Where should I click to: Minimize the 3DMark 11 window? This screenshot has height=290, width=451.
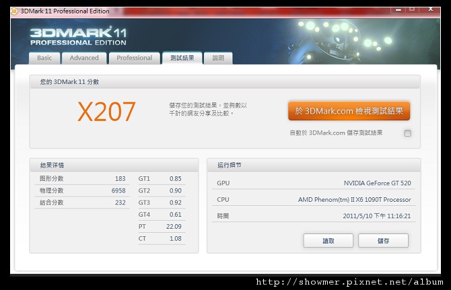click(x=398, y=10)
